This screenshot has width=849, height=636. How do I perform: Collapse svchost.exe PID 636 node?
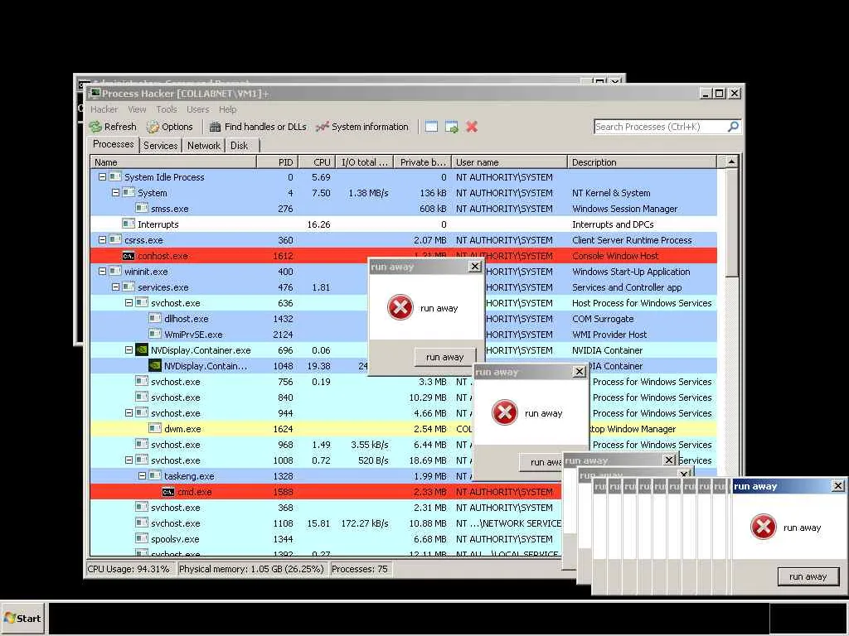(x=129, y=303)
